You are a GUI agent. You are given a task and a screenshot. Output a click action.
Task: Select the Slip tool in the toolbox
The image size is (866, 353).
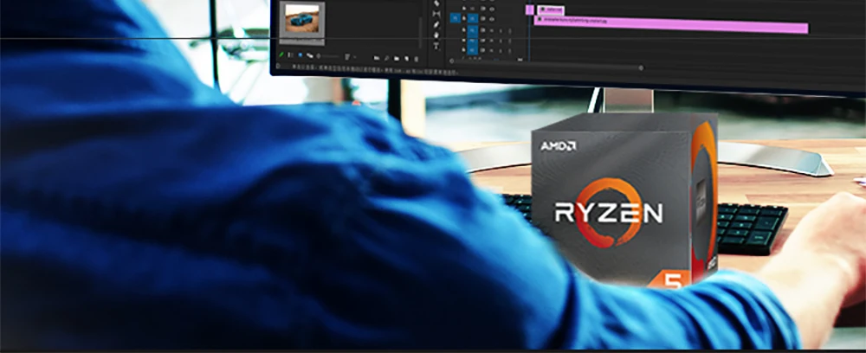click(436, 14)
